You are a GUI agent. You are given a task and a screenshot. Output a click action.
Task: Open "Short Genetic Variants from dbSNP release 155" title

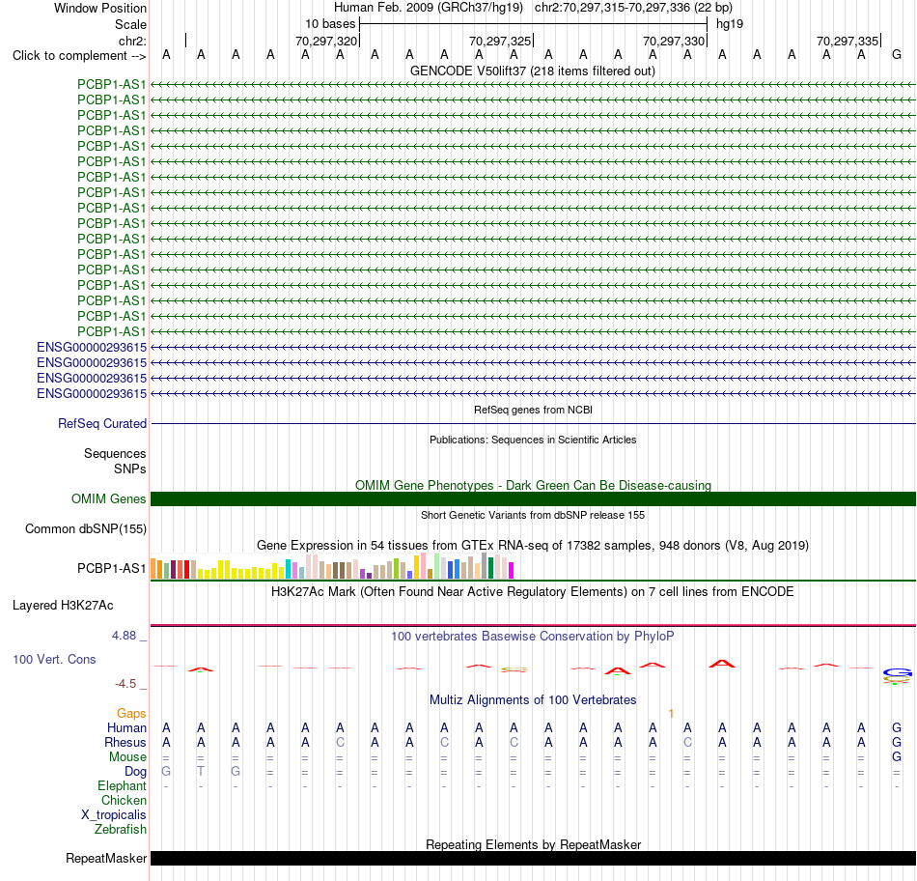click(x=533, y=515)
